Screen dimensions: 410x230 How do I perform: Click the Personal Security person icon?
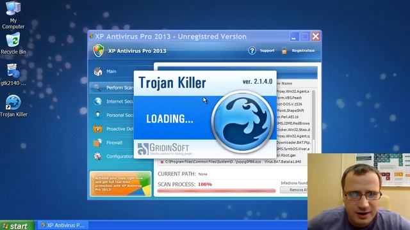coord(98,115)
